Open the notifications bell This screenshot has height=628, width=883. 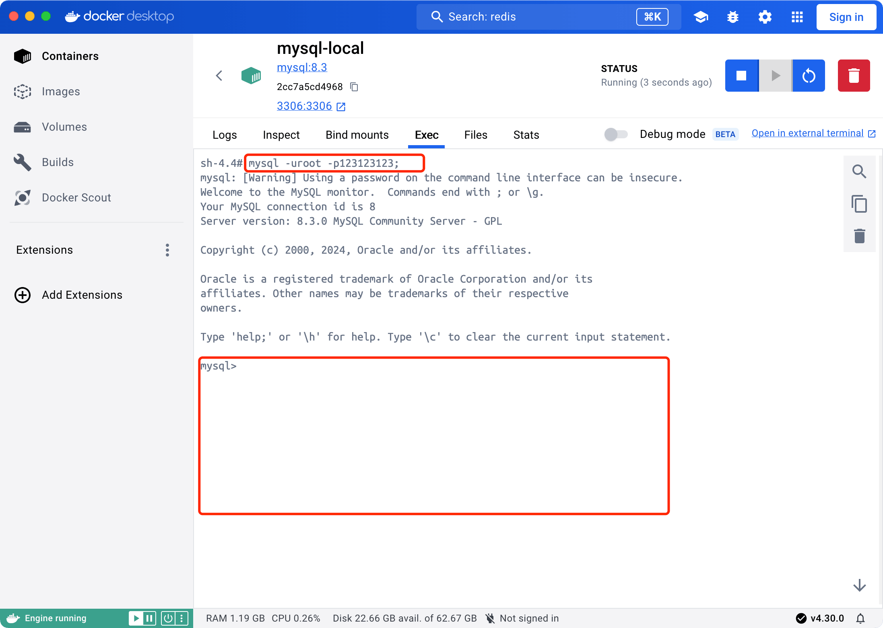point(860,618)
